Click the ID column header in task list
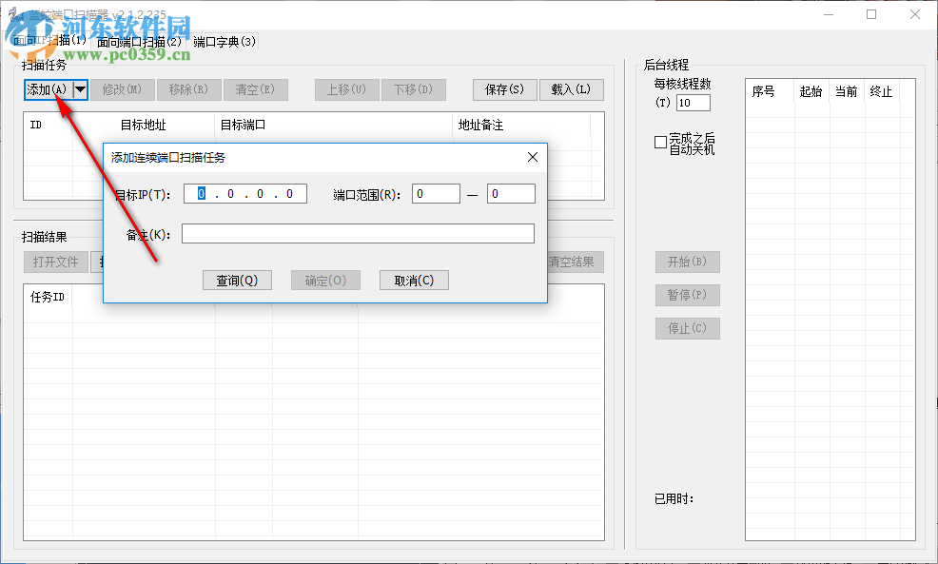938x564 pixels. [x=48, y=125]
